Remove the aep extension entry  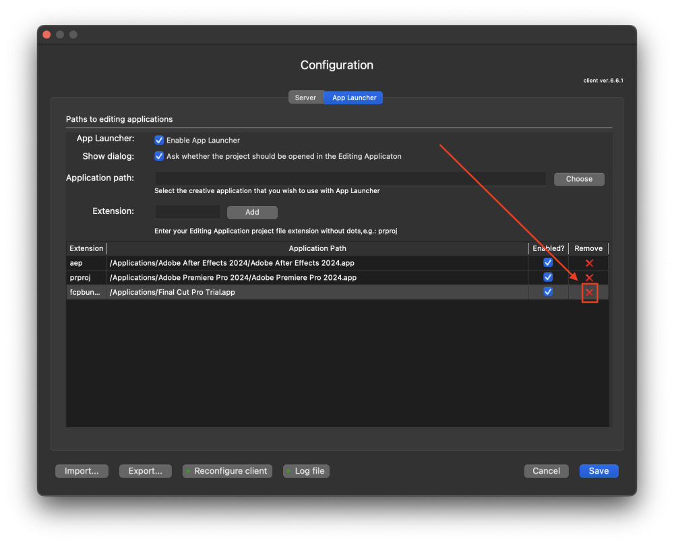click(589, 263)
